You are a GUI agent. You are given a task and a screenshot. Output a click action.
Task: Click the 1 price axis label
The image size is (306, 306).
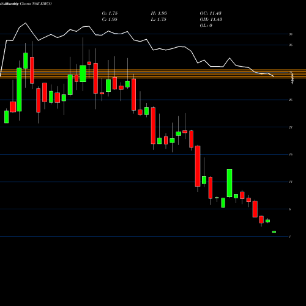click(290, 237)
